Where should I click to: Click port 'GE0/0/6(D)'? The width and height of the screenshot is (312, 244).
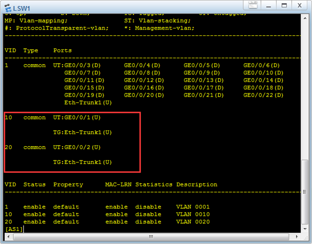click(x=262, y=65)
